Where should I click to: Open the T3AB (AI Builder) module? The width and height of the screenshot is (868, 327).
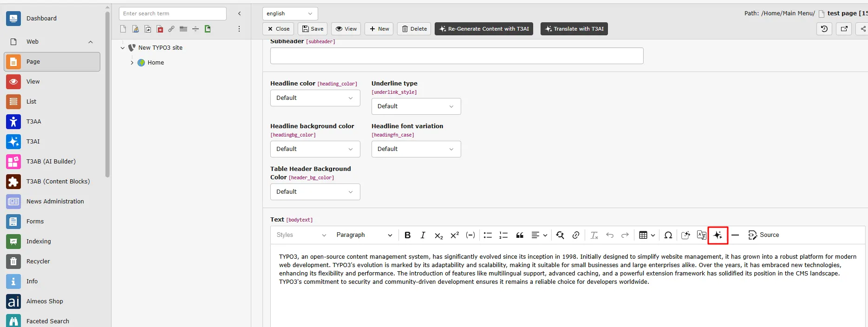pyautogui.click(x=52, y=162)
